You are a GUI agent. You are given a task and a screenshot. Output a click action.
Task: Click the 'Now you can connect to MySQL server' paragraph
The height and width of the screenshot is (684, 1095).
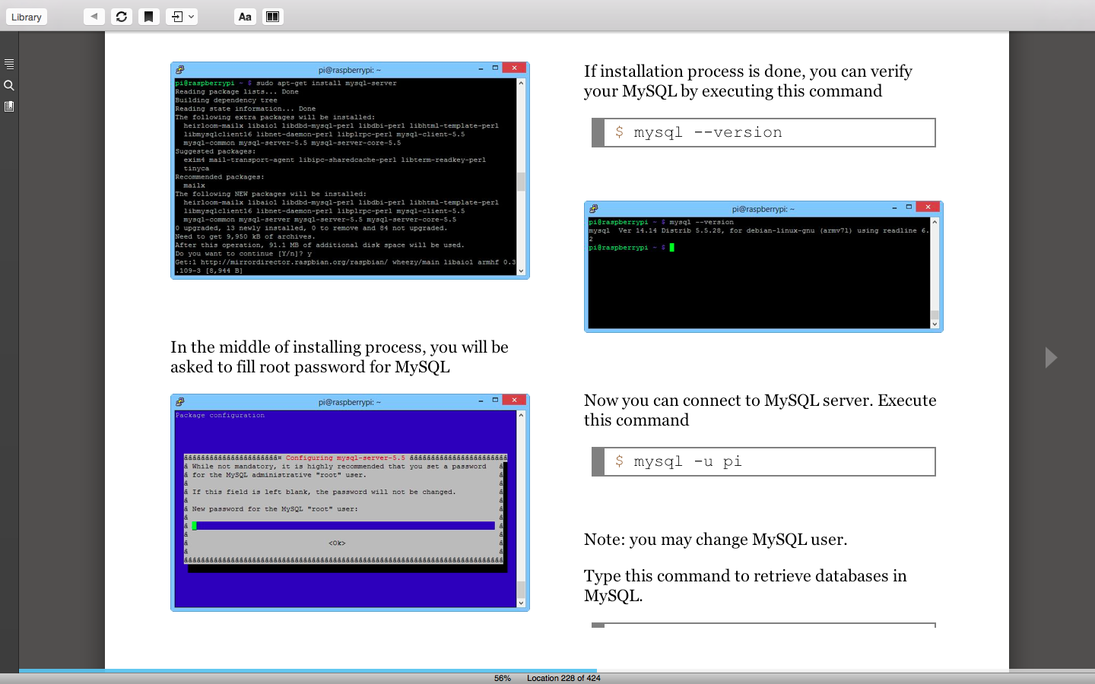point(760,410)
